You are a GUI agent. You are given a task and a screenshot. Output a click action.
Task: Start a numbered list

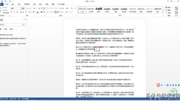(52, 8)
